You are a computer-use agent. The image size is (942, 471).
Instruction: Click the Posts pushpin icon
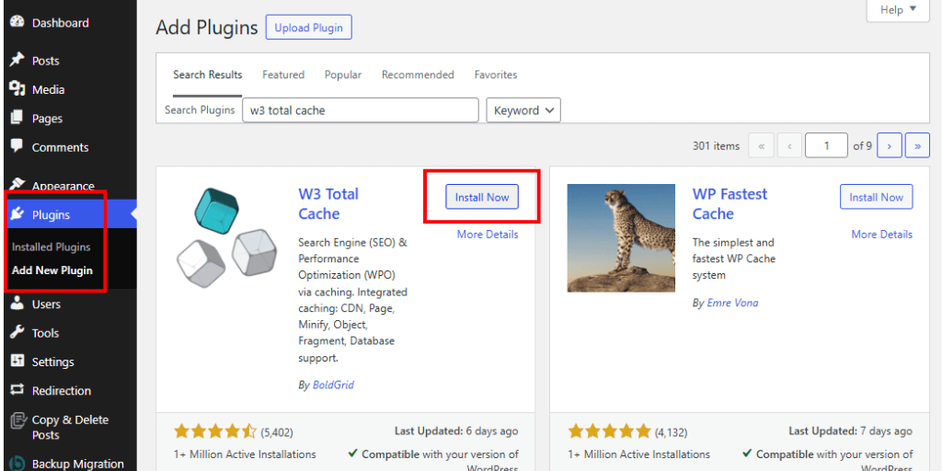click(17, 60)
